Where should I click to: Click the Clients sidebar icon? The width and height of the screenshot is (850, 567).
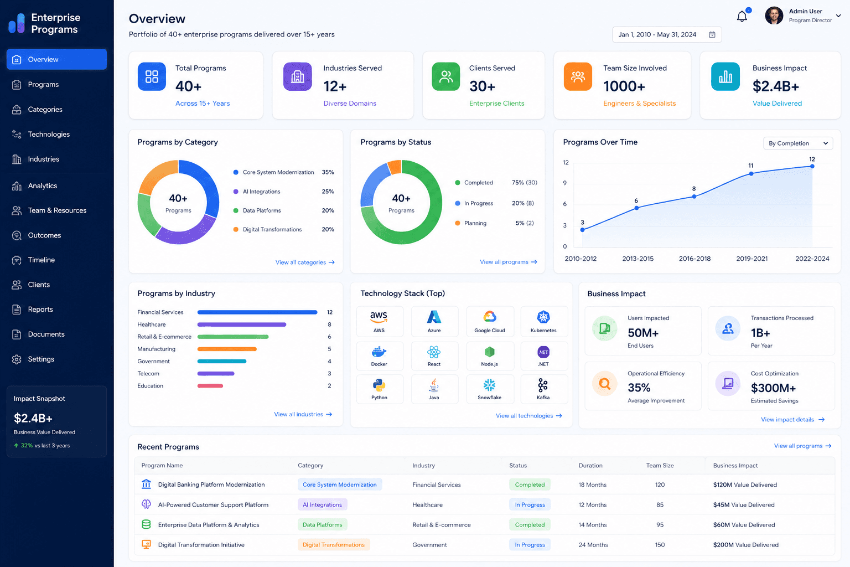17,285
